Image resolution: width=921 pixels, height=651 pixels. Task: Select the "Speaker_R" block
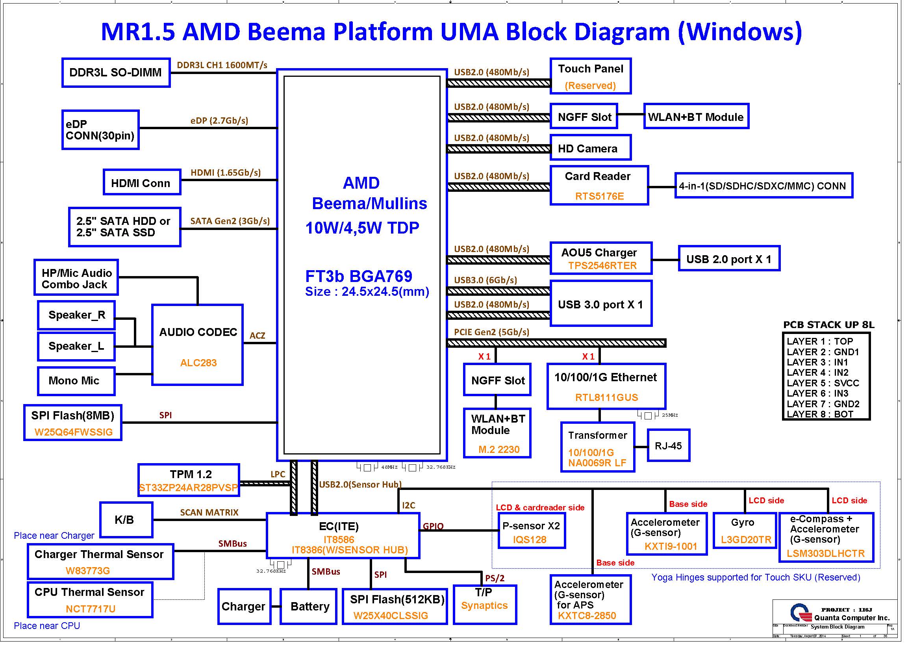tap(77, 315)
